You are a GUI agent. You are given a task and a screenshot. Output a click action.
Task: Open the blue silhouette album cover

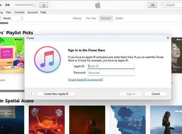pyautogui.click(x=128, y=120)
